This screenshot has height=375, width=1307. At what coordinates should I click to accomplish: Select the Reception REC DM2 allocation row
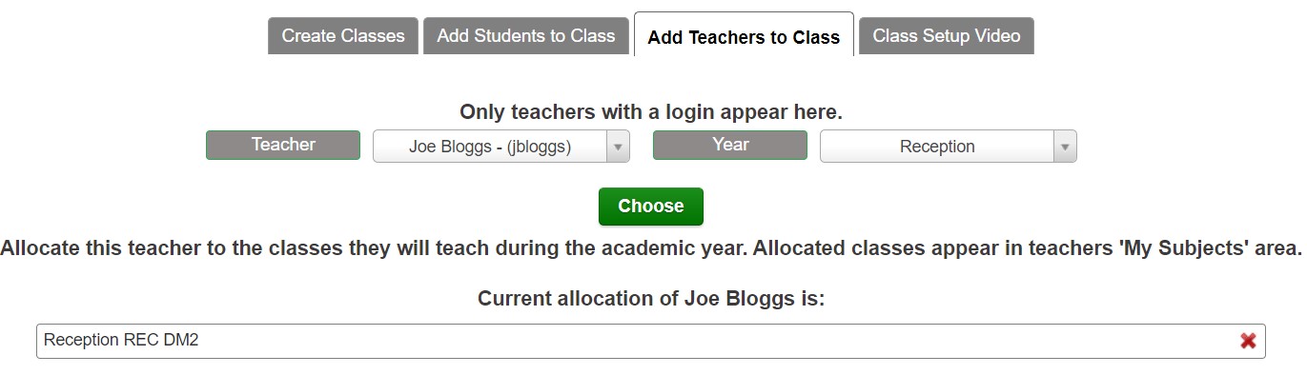click(651, 341)
